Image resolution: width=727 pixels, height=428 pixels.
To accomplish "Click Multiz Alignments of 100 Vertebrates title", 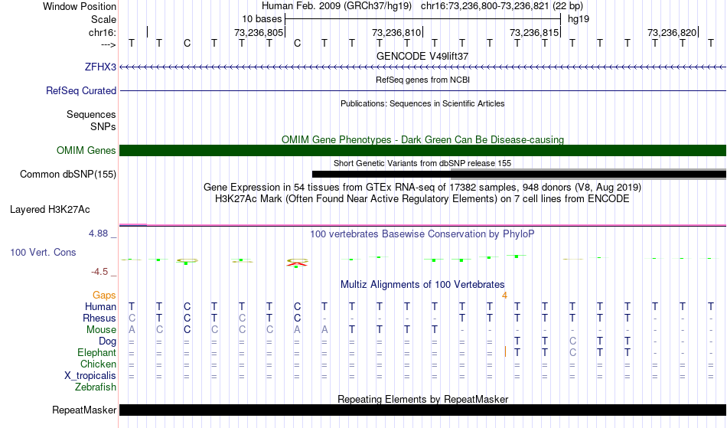I will pyautogui.click(x=422, y=284).
